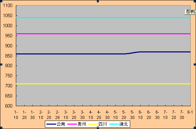This screenshot has width=196, height=129.
Task: Click the 600 value axis label
Action: pyautogui.click(x=9, y=106)
